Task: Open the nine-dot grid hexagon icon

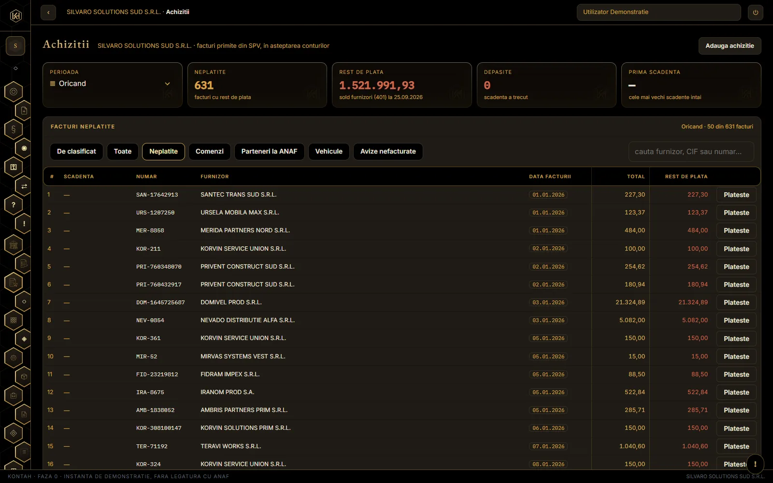Action: click(x=14, y=320)
